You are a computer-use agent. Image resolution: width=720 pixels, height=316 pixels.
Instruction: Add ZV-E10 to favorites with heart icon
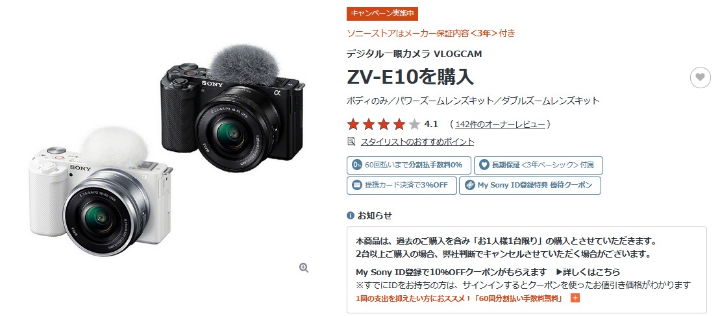click(700, 77)
